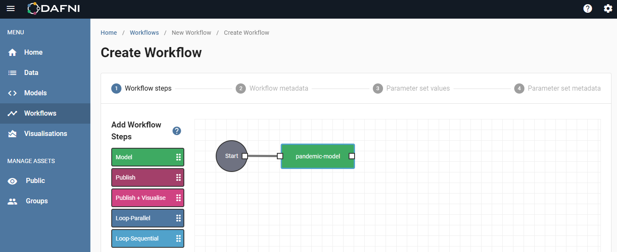Follow the Home breadcrumb link
This screenshot has width=617, height=252.
coord(109,33)
